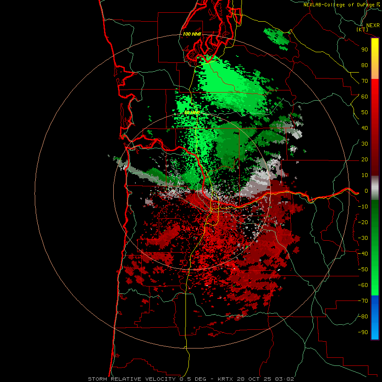Viewport: 382px width, 382px height.
Task: Click the 90 knot scale label
Action: point(365,50)
